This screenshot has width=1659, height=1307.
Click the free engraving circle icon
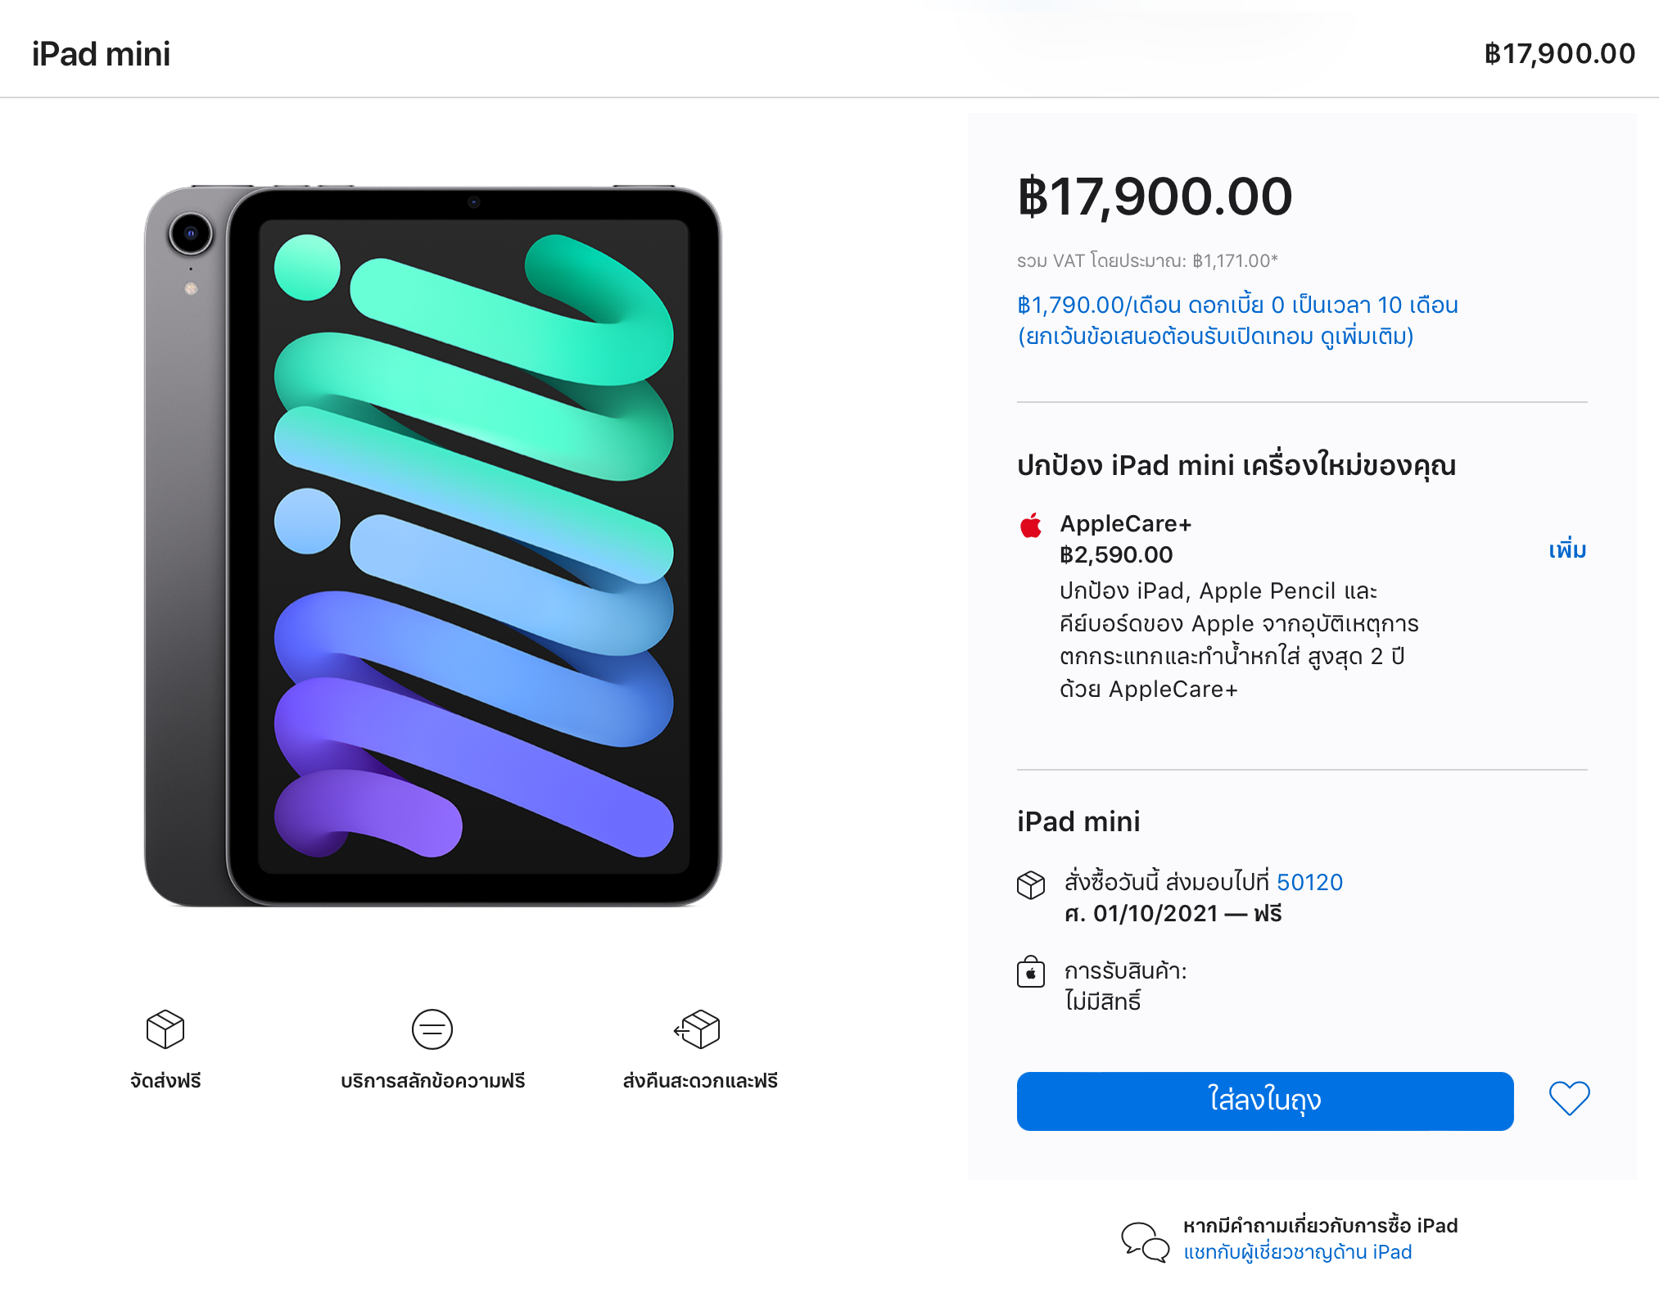click(x=432, y=1029)
